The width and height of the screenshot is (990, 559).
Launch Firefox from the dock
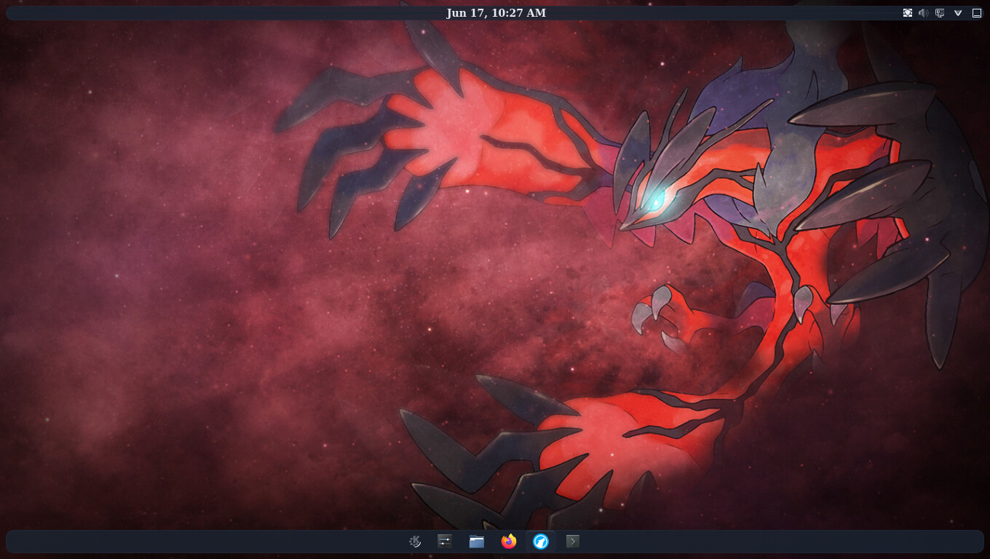[x=509, y=541]
